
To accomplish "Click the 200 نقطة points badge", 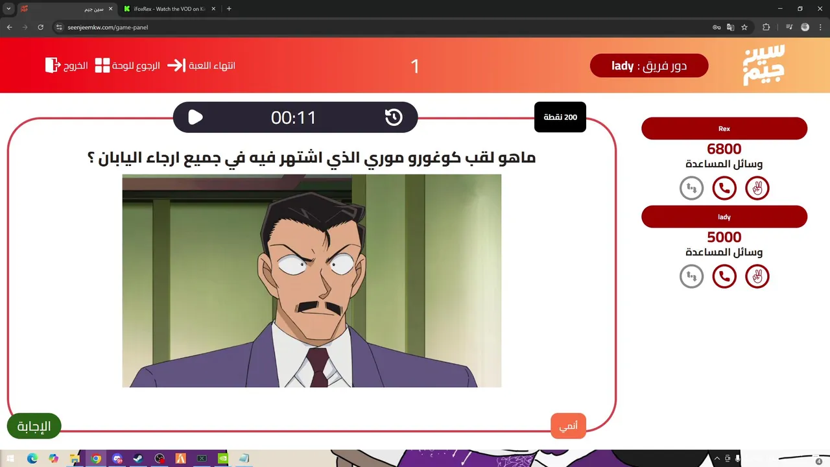I will [560, 117].
